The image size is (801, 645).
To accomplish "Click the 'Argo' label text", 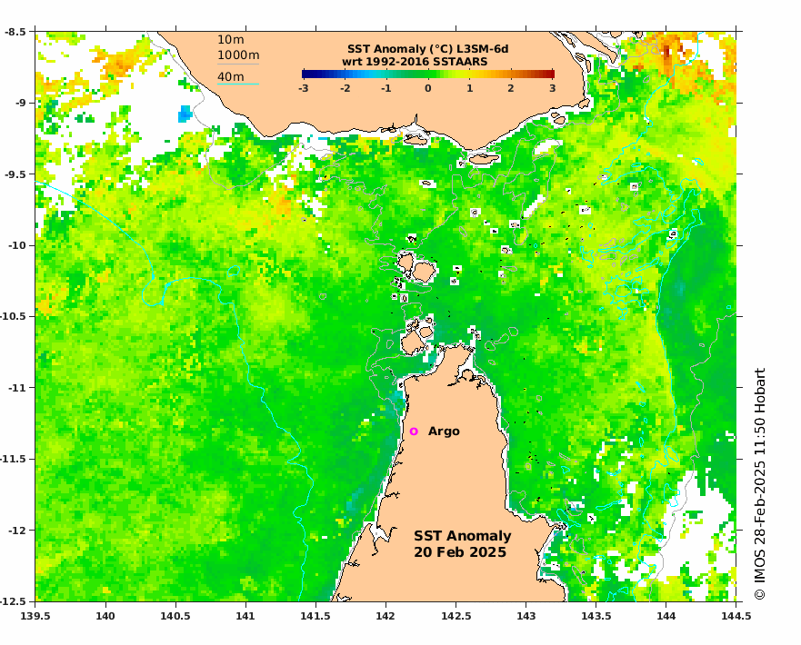I will 444,432.
